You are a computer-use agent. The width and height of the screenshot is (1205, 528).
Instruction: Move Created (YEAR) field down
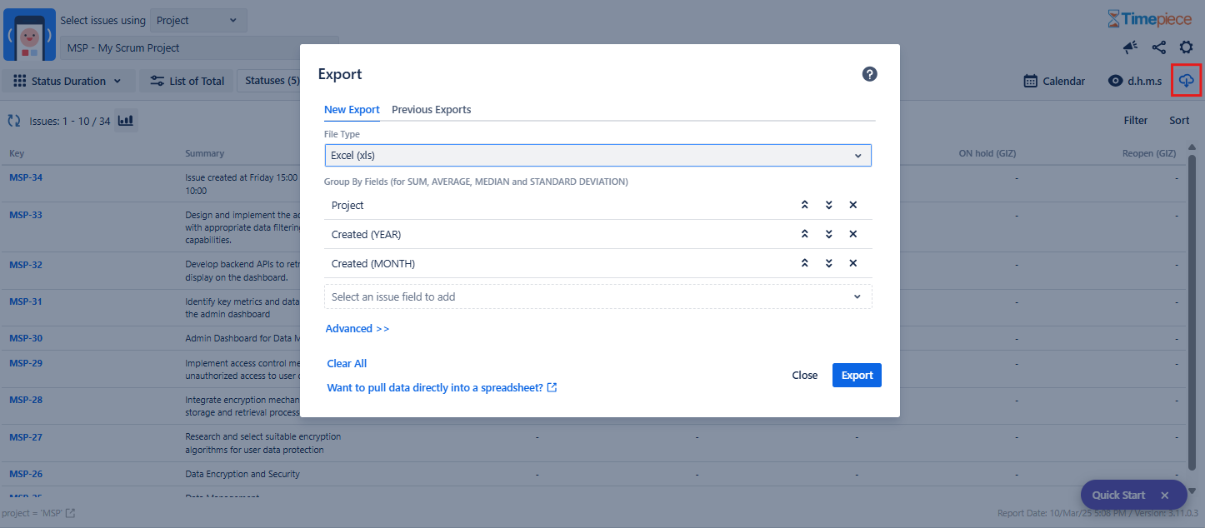pos(828,234)
